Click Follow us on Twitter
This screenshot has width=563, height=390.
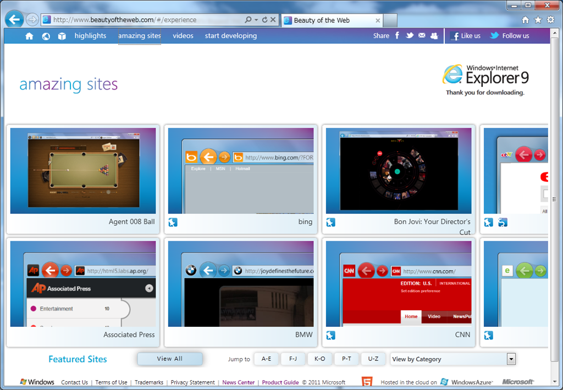510,36
